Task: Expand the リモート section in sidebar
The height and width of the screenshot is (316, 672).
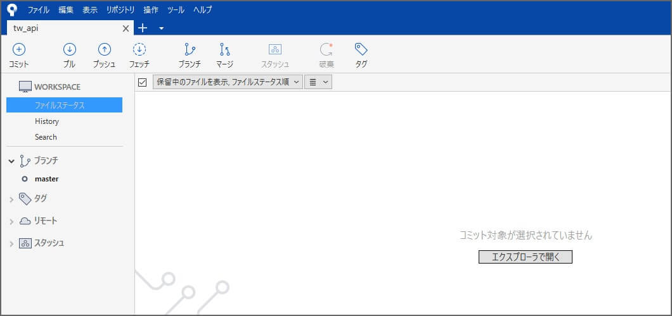Action: tap(11, 222)
